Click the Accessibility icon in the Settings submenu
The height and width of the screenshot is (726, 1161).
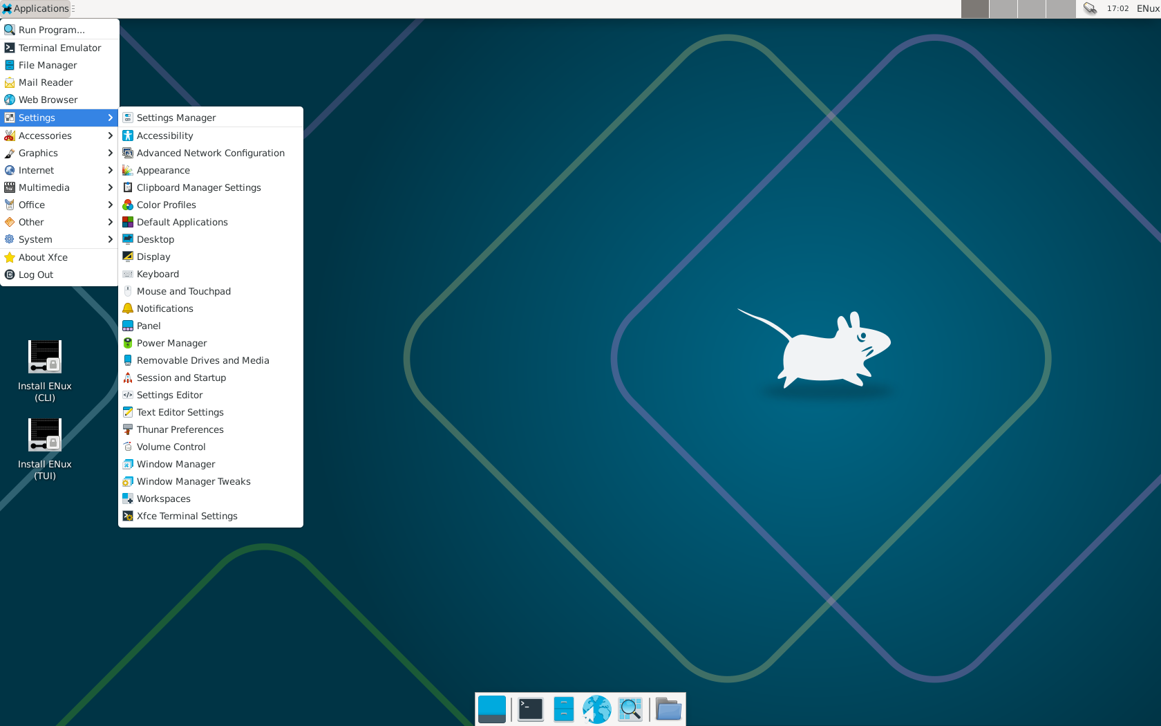[x=128, y=136]
